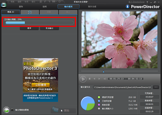Click the play button in preview controls
Image resolution: width=162 pixels, height=115 pixels.
coord(83,79)
